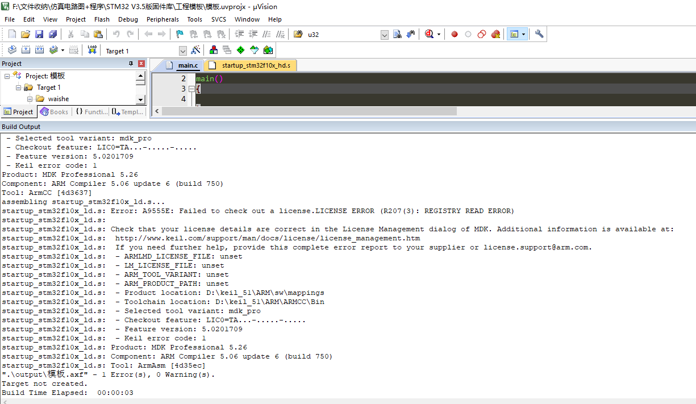Image resolution: width=696 pixels, height=404 pixels.
Task: Open Configuration with the wrench icon
Action: (539, 35)
